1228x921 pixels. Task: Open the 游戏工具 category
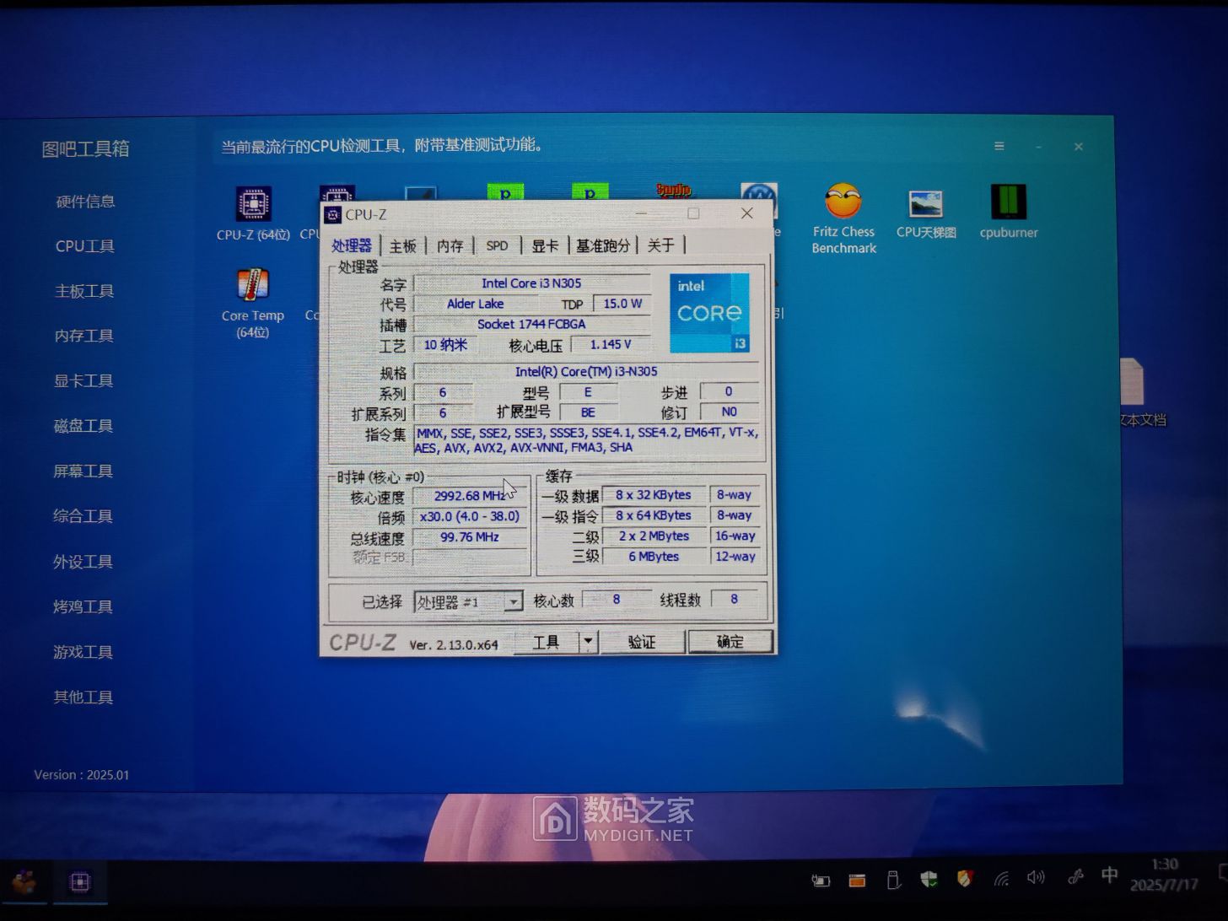click(83, 652)
